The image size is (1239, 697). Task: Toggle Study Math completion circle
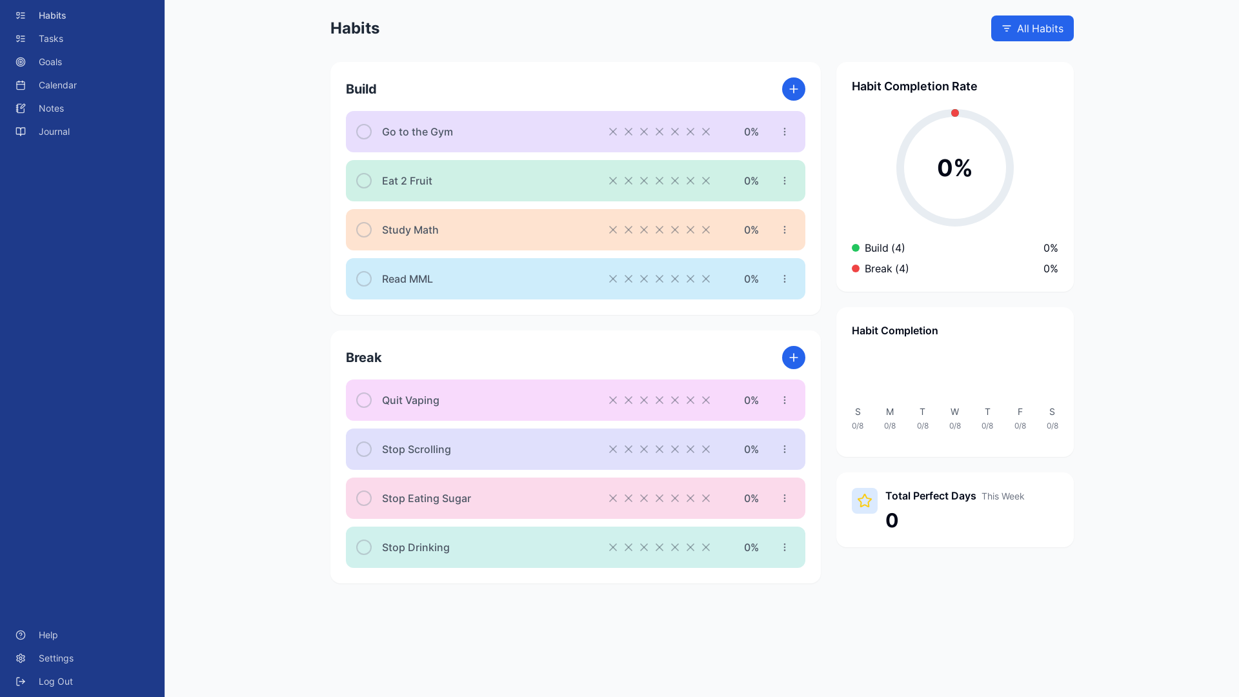click(364, 230)
